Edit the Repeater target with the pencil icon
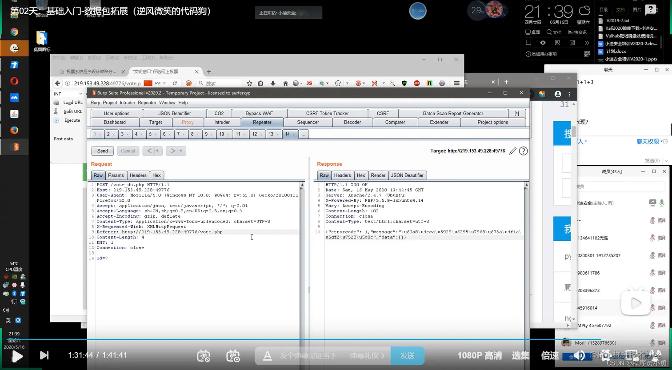 [x=513, y=151]
